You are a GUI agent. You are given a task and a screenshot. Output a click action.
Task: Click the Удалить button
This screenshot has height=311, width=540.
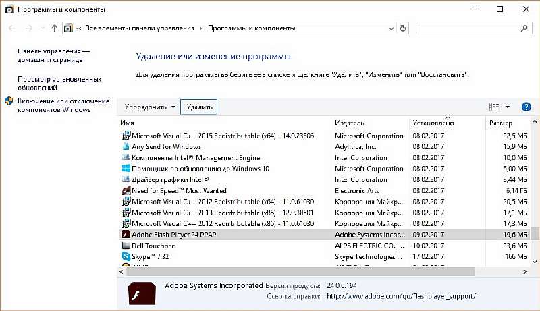199,107
